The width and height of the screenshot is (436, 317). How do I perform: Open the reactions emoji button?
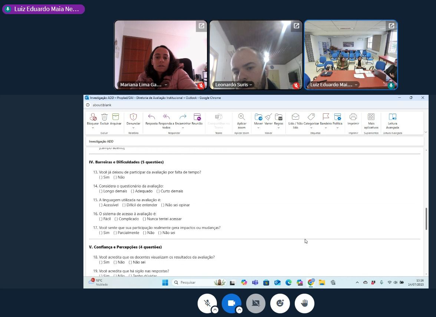click(280, 303)
